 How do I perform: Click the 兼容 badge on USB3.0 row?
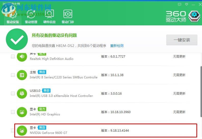(46, 91)
